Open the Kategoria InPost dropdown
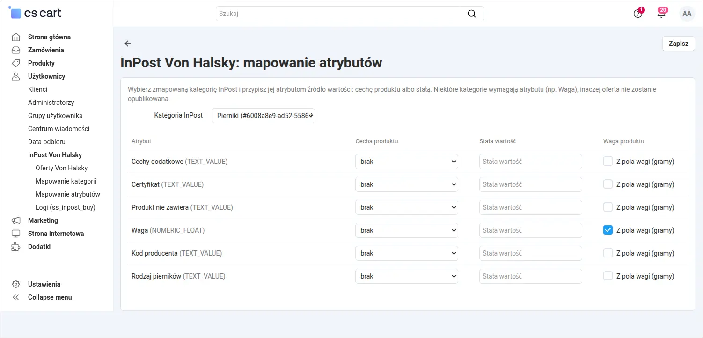 pos(264,116)
